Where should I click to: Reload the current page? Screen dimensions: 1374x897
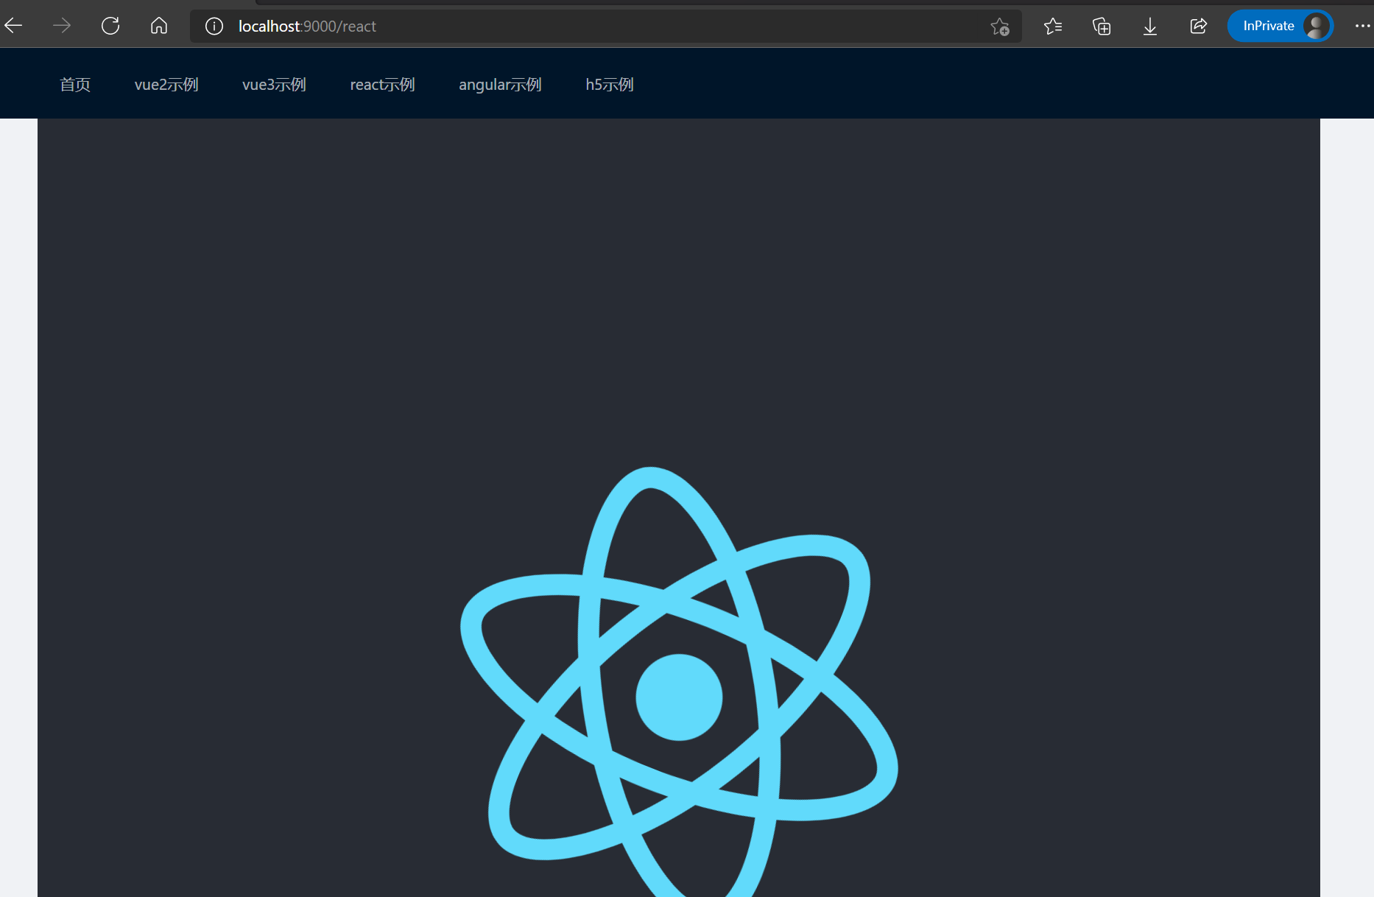(110, 27)
